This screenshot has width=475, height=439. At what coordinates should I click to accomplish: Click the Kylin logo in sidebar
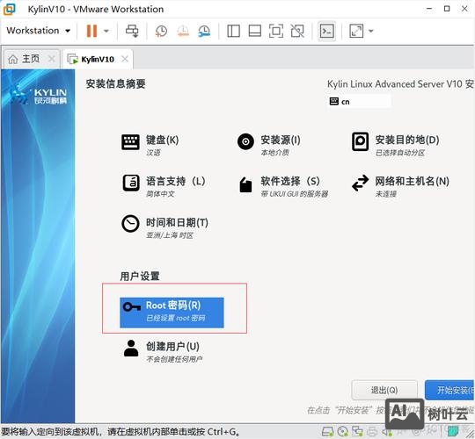pos(39,95)
